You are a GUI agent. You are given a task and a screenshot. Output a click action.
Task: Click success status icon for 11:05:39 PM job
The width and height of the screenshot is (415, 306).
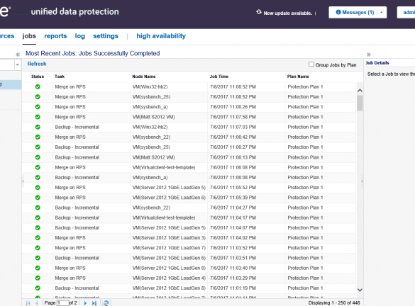point(38,198)
